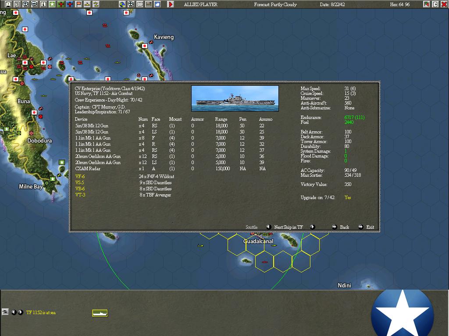Click the striped panel toolbar icon
This screenshot has width=449, height=336.
pyautogui.click(x=149, y=4)
